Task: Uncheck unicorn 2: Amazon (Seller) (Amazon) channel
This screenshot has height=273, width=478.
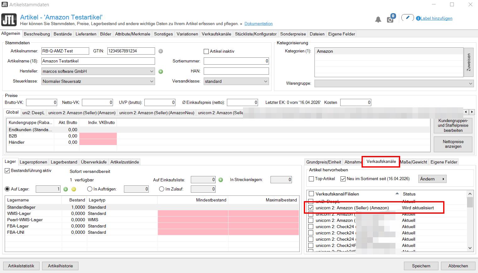Action: coord(311,208)
